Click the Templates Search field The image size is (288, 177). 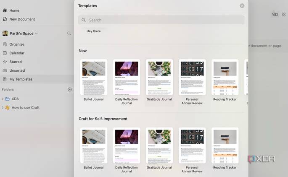161,20
